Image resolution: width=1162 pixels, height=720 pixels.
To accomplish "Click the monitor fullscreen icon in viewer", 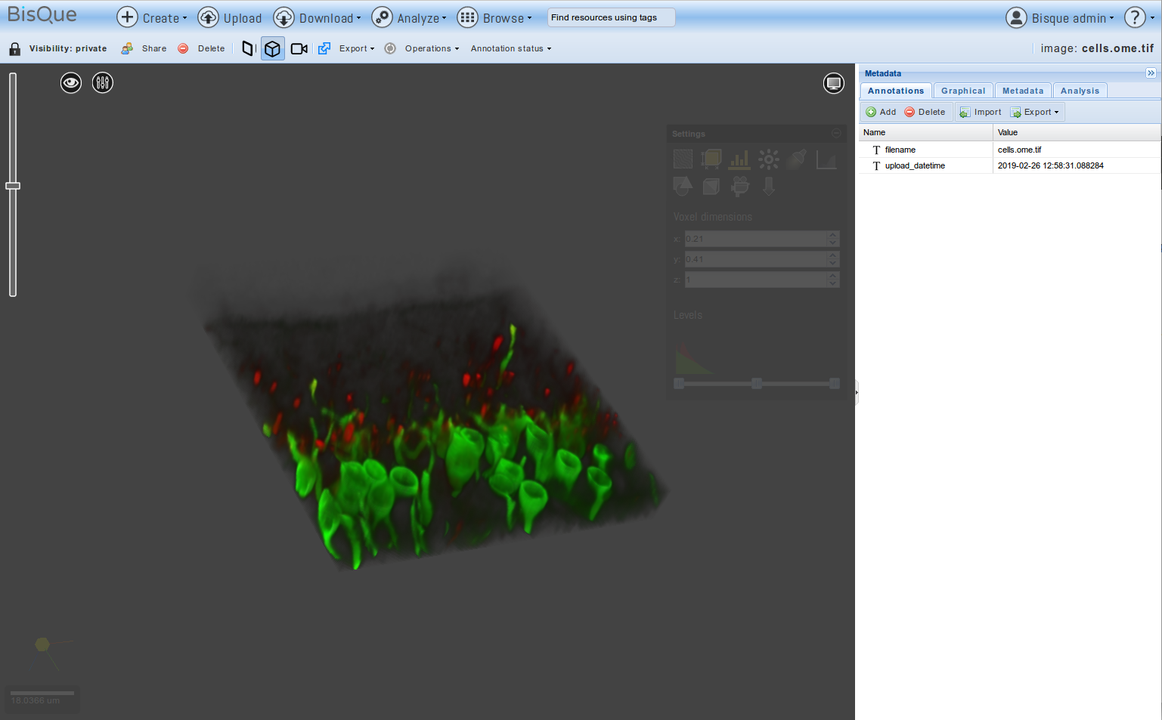I will click(833, 83).
